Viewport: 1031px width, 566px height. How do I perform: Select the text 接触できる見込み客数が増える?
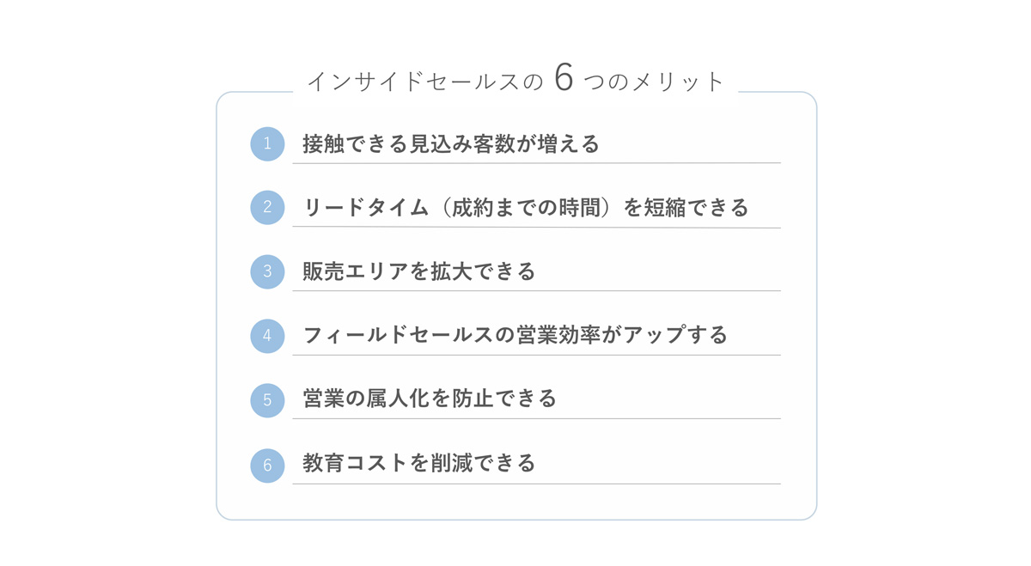(451, 143)
